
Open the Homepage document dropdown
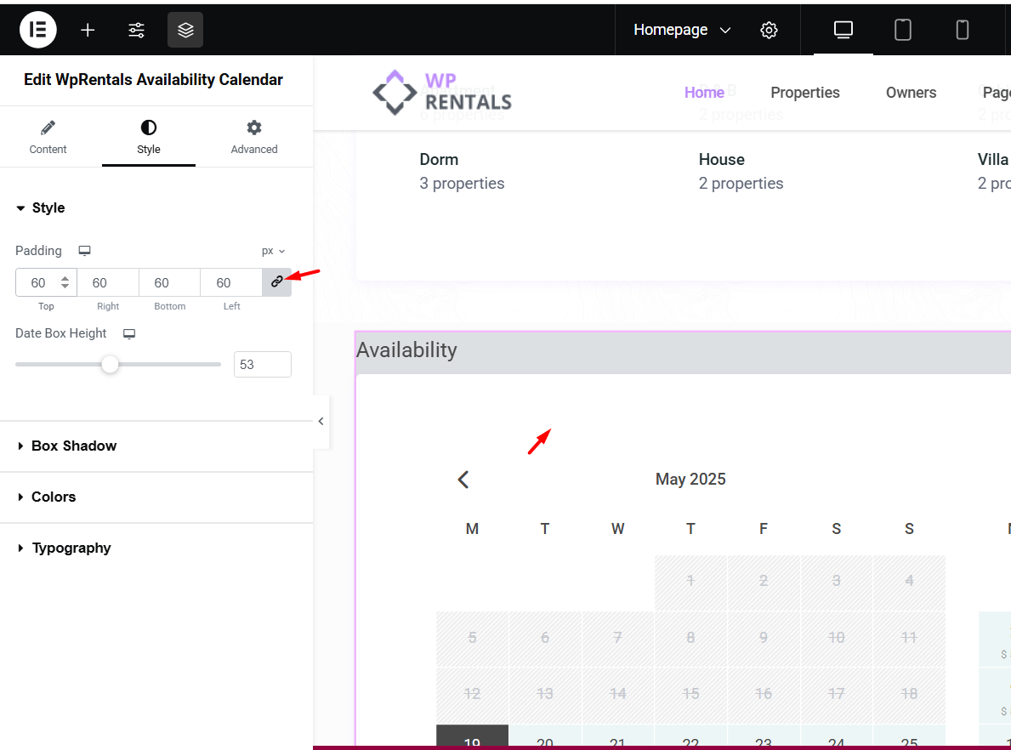point(682,30)
